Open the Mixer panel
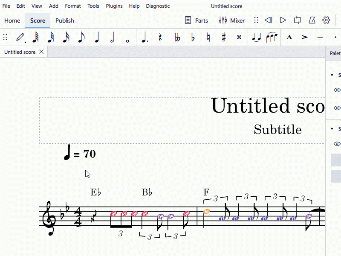This screenshot has height=256, width=341. 231,20
